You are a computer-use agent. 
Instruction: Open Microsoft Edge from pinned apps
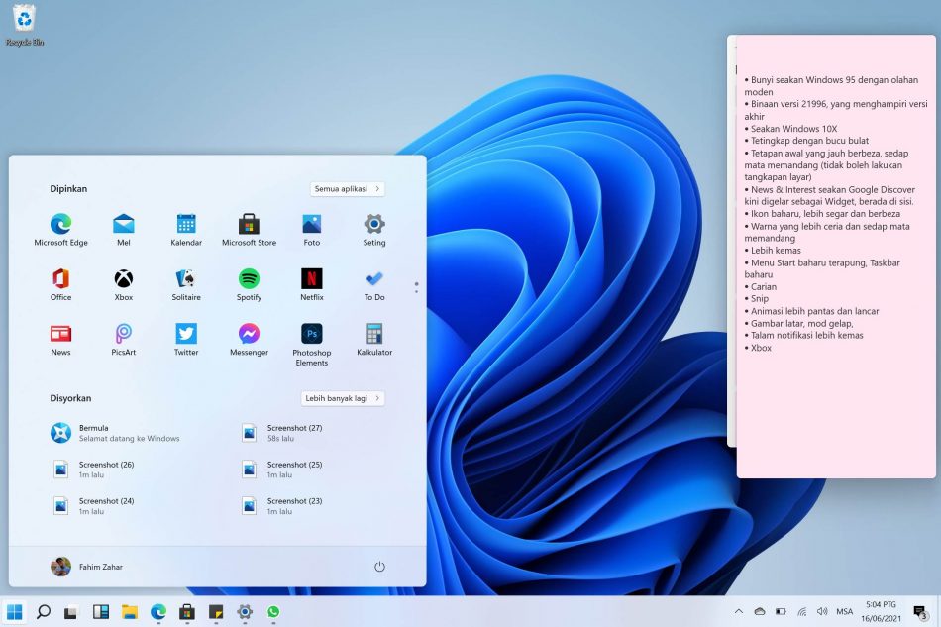pyautogui.click(x=60, y=230)
